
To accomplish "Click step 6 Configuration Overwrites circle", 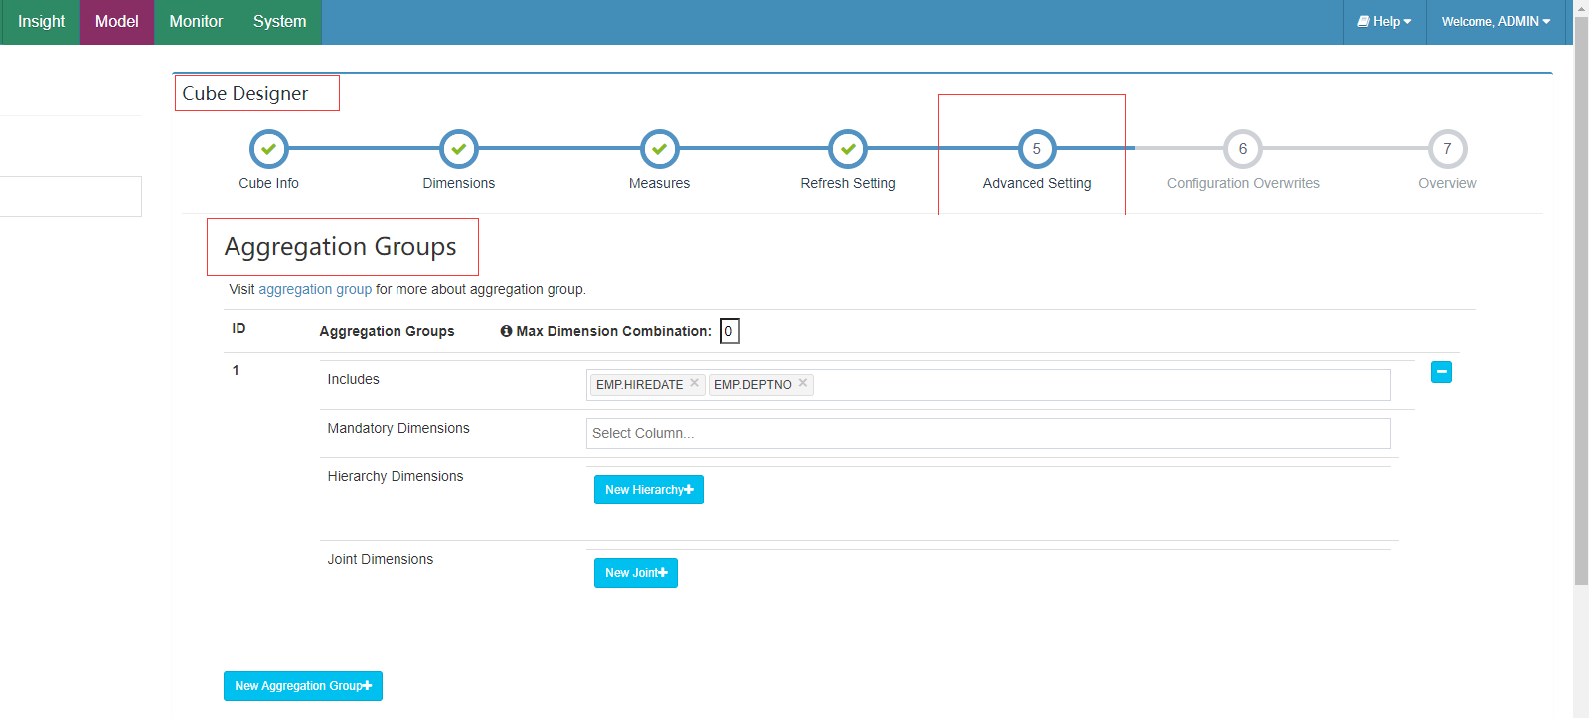I will point(1242,149).
